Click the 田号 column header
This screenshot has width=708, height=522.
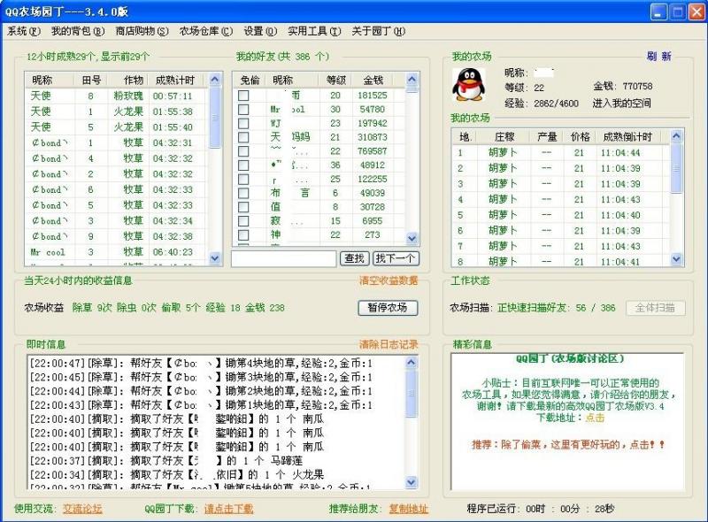[92, 81]
